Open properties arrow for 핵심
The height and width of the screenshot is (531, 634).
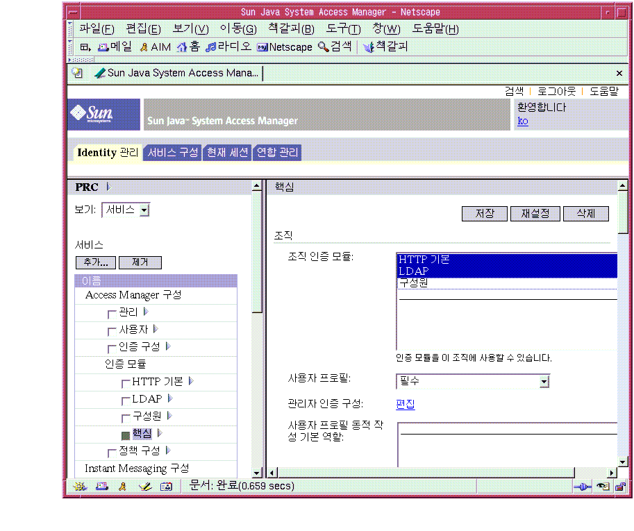pos(160,433)
